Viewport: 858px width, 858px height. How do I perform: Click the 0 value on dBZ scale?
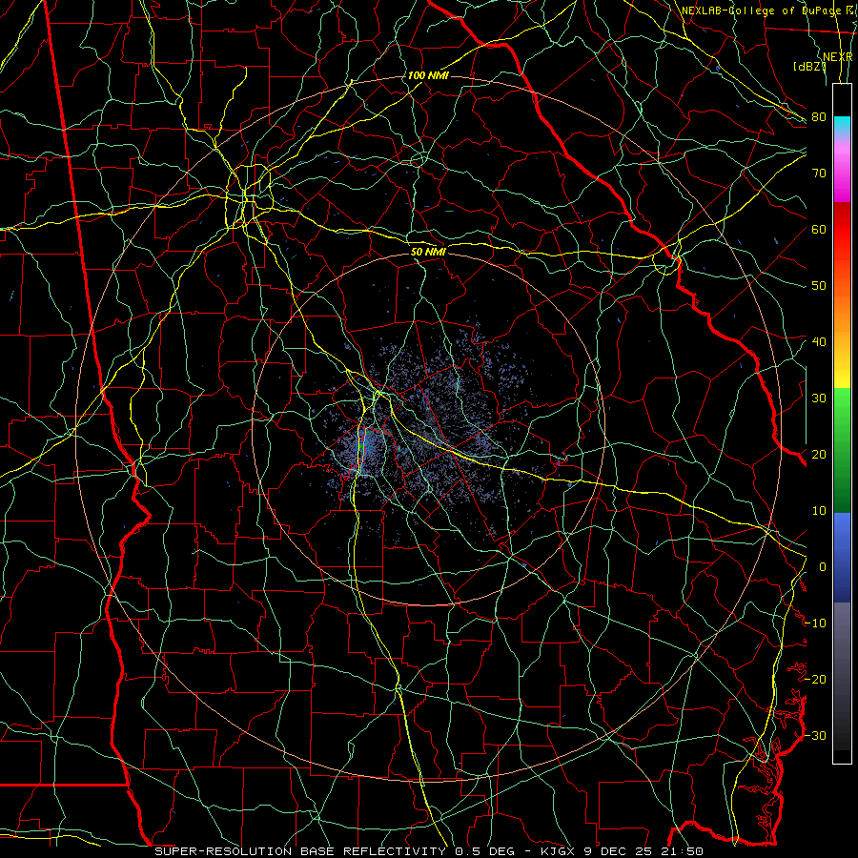pos(823,567)
